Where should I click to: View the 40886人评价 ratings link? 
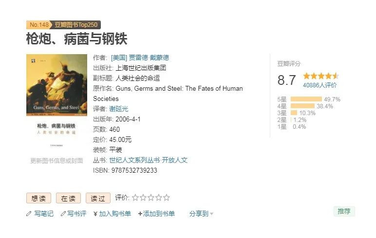click(x=320, y=85)
